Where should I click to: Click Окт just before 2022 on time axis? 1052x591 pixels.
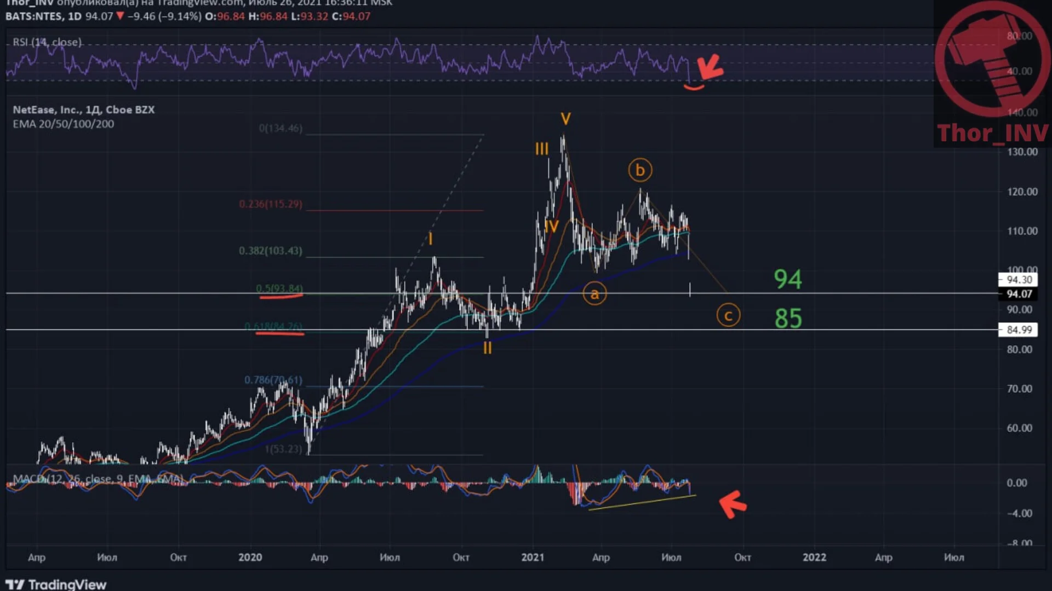742,557
